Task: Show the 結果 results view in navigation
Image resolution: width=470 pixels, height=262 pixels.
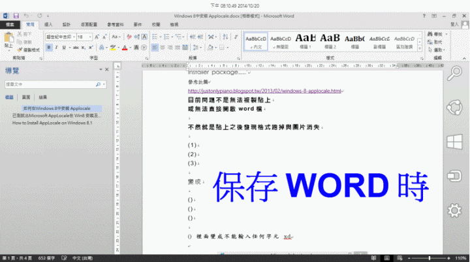Action: click(x=43, y=97)
